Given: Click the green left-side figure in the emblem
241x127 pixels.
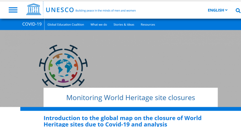Looking at the screenshot, I should pyautogui.click(x=51, y=65).
